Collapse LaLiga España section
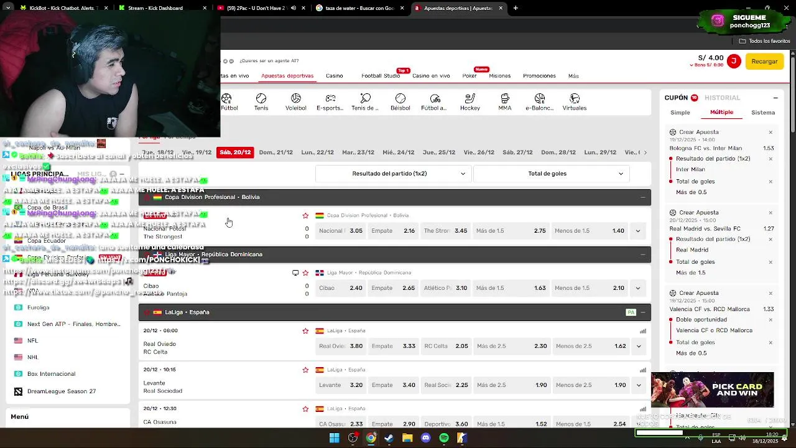Image resolution: width=796 pixels, height=448 pixels. pos(642,312)
